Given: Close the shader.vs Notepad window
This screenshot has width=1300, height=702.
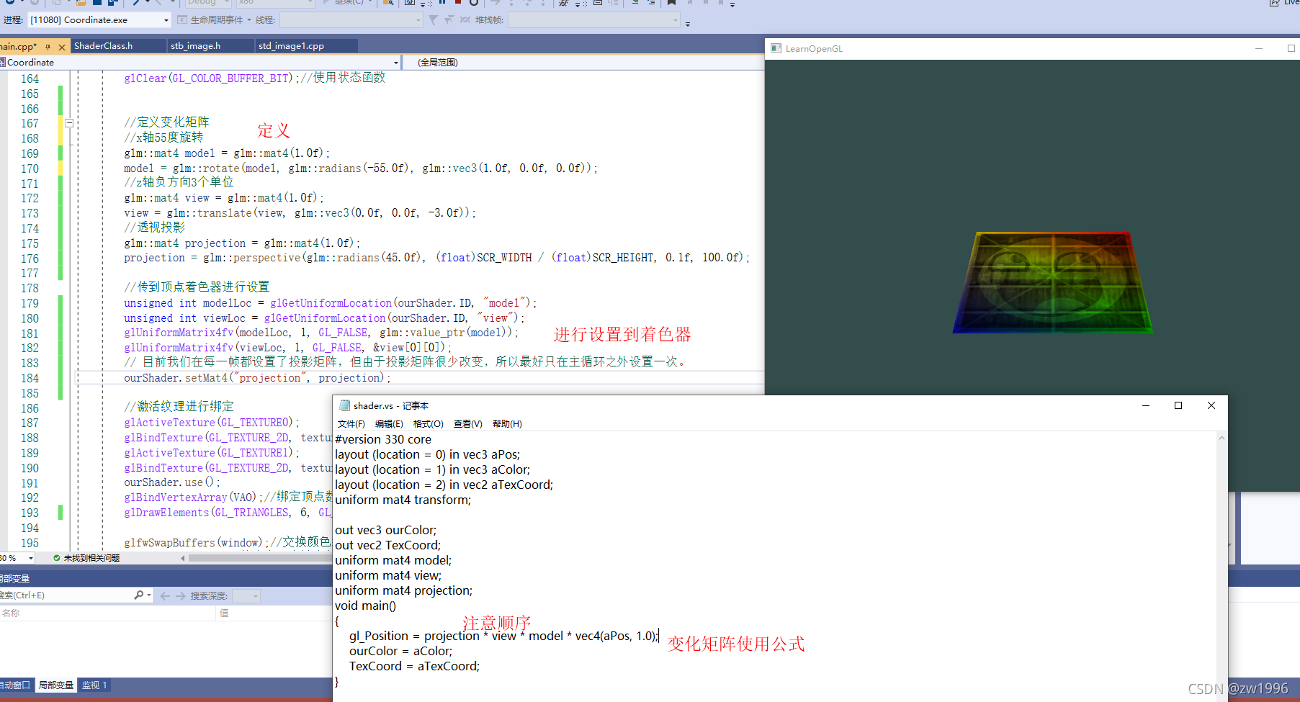Looking at the screenshot, I should tap(1211, 405).
